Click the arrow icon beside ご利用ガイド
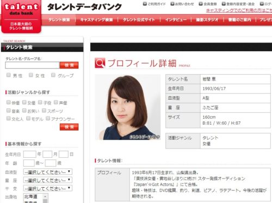 click(145, 4)
